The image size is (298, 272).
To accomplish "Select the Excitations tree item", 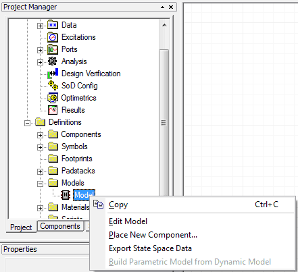I will [x=78, y=37].
